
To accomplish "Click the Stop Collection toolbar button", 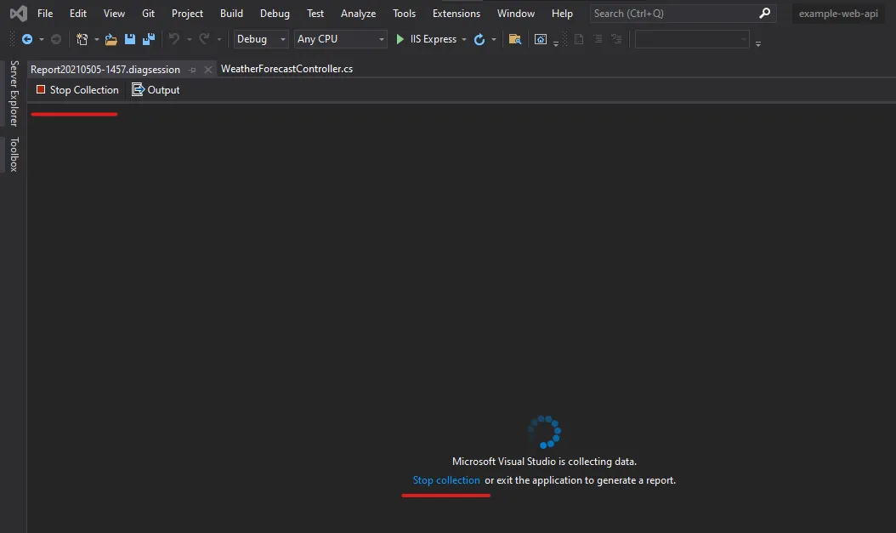I will pos(77,90).
